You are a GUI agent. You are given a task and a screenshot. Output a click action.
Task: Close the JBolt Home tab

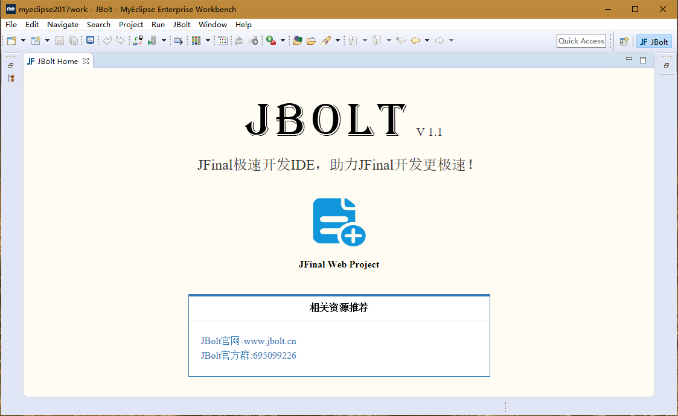(86, 61)
